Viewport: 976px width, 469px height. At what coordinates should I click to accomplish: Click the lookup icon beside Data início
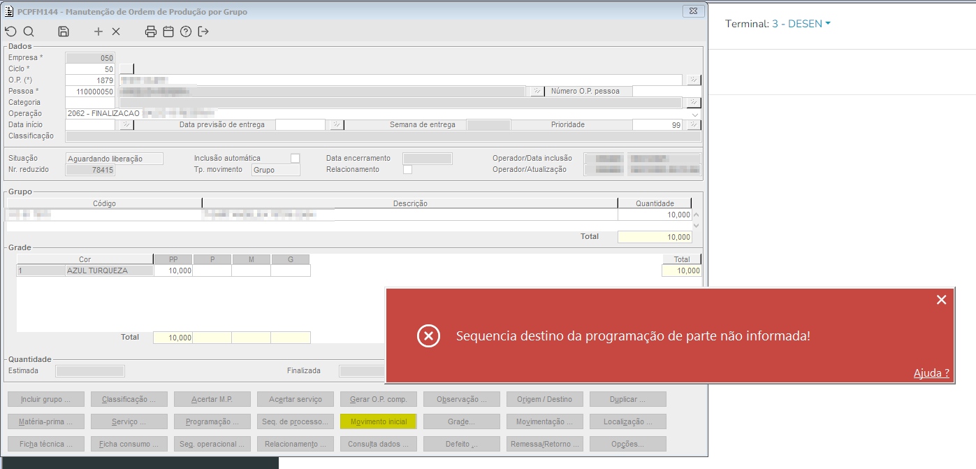point(126,124)
